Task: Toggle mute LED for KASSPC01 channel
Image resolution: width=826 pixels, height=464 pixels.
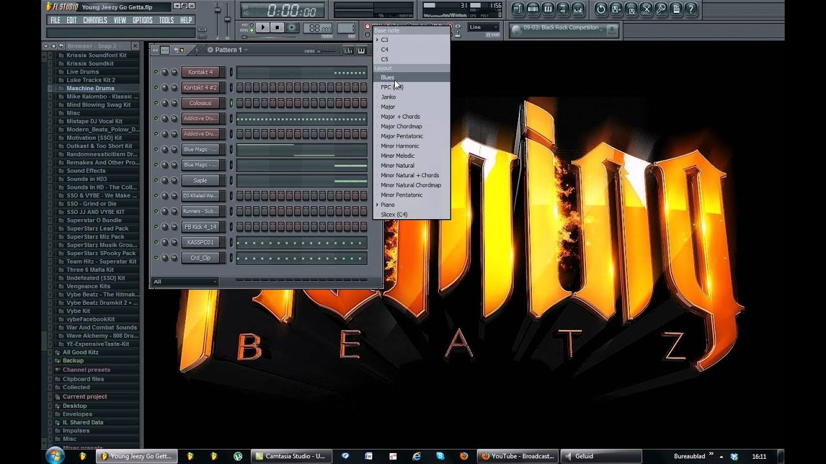Action: (156, 242)
